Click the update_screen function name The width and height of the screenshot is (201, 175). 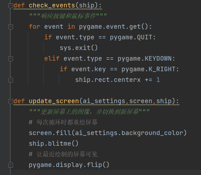click(x=53, y=101)
